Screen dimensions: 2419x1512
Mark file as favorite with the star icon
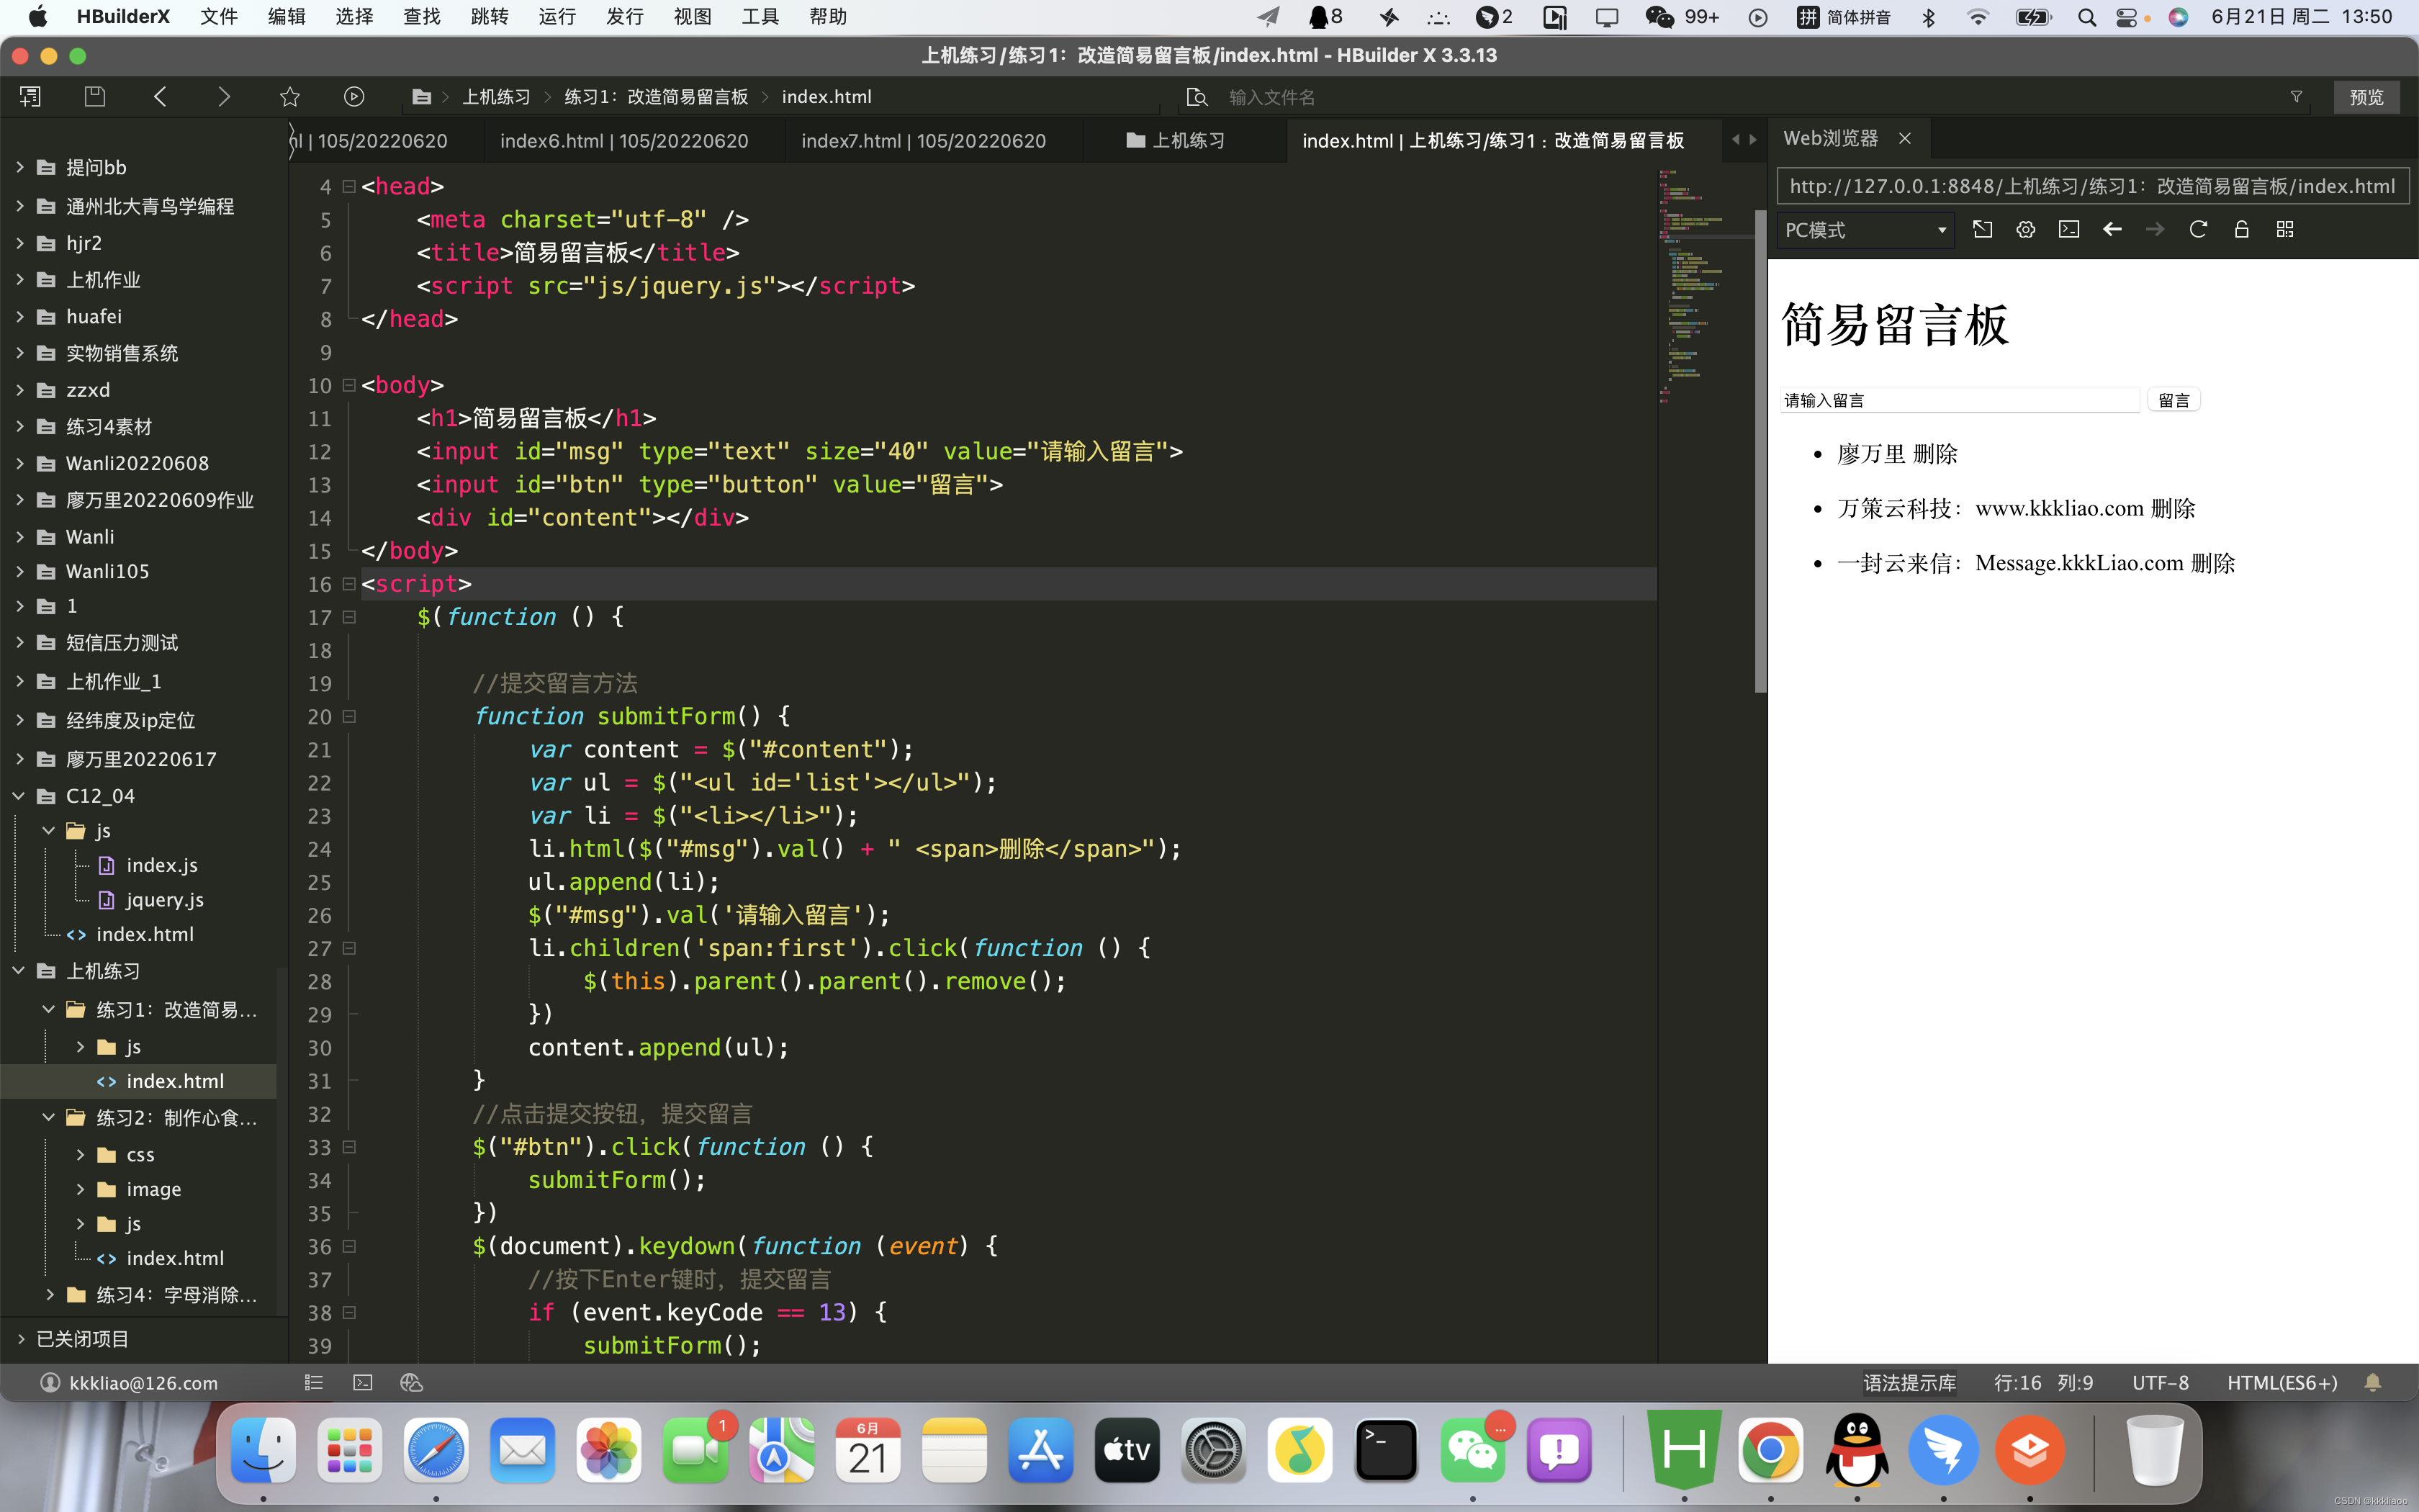[289, 96]
